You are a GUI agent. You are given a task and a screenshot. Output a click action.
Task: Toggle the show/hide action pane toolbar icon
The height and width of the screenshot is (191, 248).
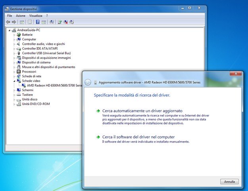point(44,22)
